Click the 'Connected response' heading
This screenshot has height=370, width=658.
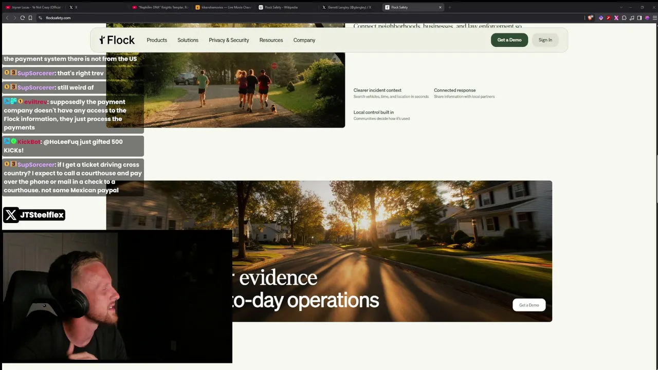click(454, 90)
